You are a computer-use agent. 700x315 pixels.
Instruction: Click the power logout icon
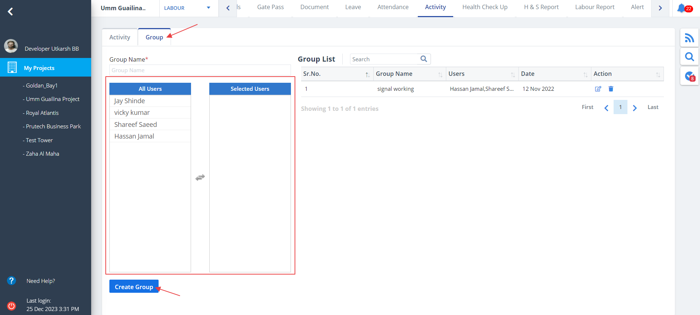point(12,306)
